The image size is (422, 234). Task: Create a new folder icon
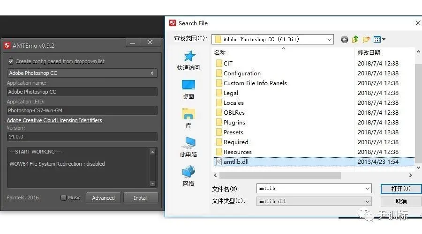(x=366, y=39)
